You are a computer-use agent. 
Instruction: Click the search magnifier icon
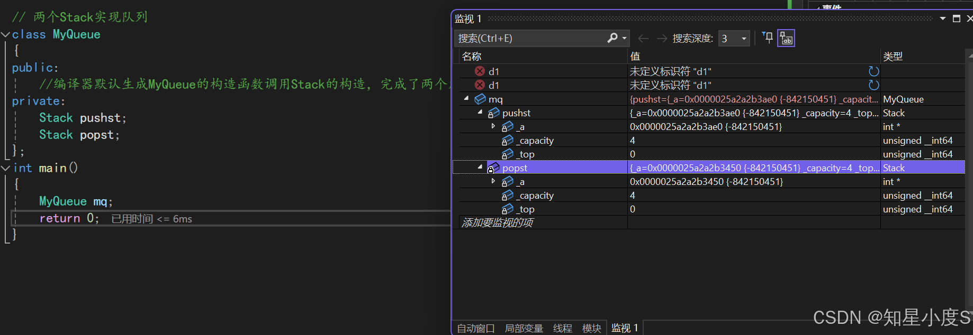(x=612, y=38)
